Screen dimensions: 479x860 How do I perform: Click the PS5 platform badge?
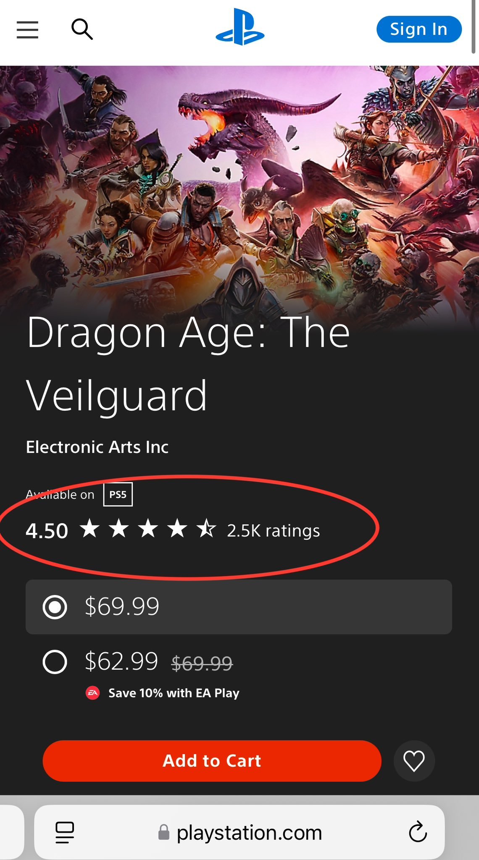coord(118,495)
